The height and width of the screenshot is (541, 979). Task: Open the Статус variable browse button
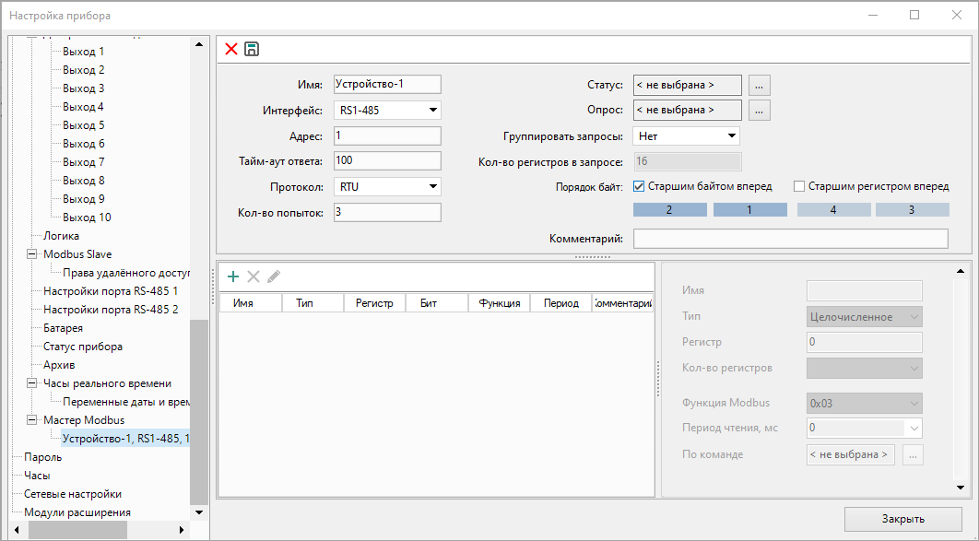click(759, 85)
